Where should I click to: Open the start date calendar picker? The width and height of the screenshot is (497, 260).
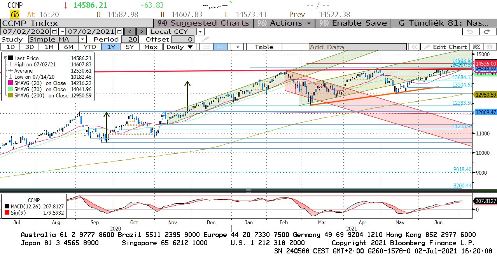[54, 31]
